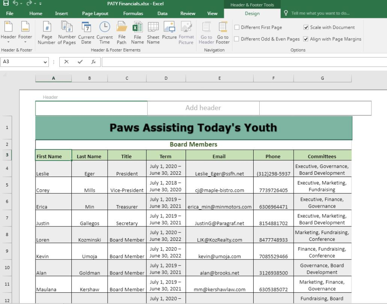Uncheck Scale with Document option

click(306, 27)
